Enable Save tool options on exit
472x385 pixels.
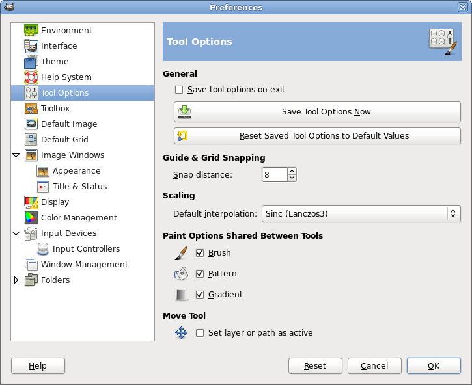[x=179, y=90]
